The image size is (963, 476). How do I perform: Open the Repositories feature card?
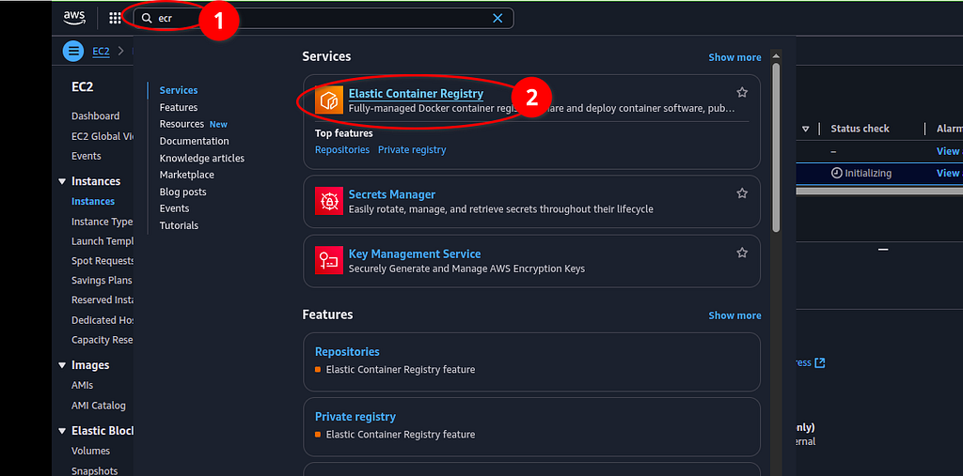click(x=532, y=361)
